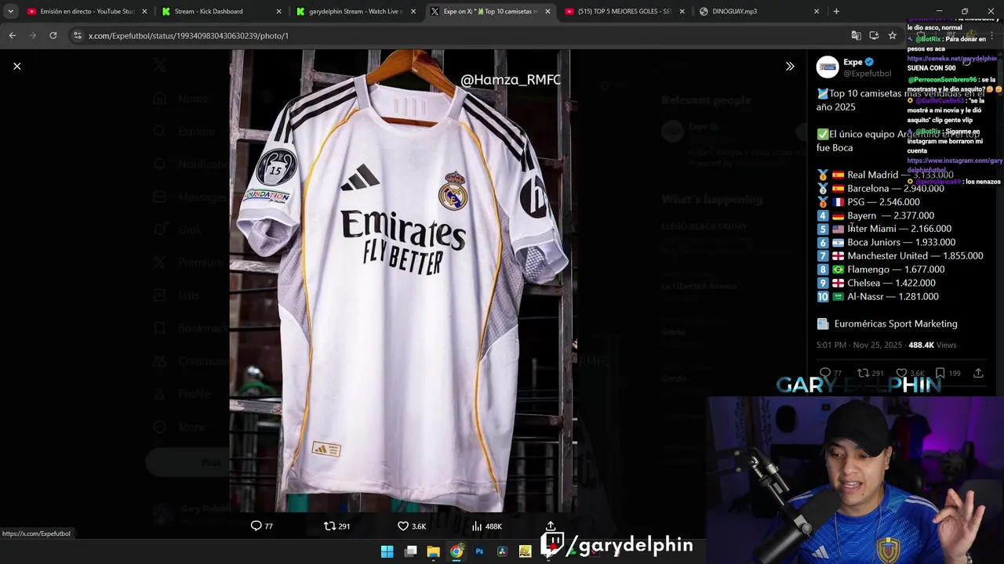The width and height of the screenshot is (1004, 564).
Task: Click the x.com address bar URL
Action: pyautogui.click(x=188, y=35)
